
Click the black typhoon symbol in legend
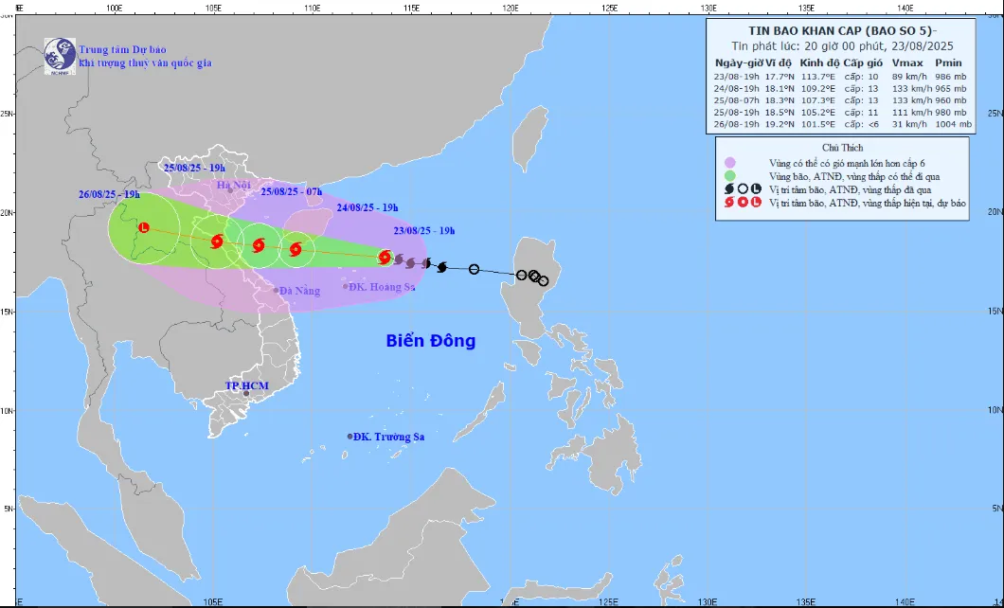tap(729, 189)
